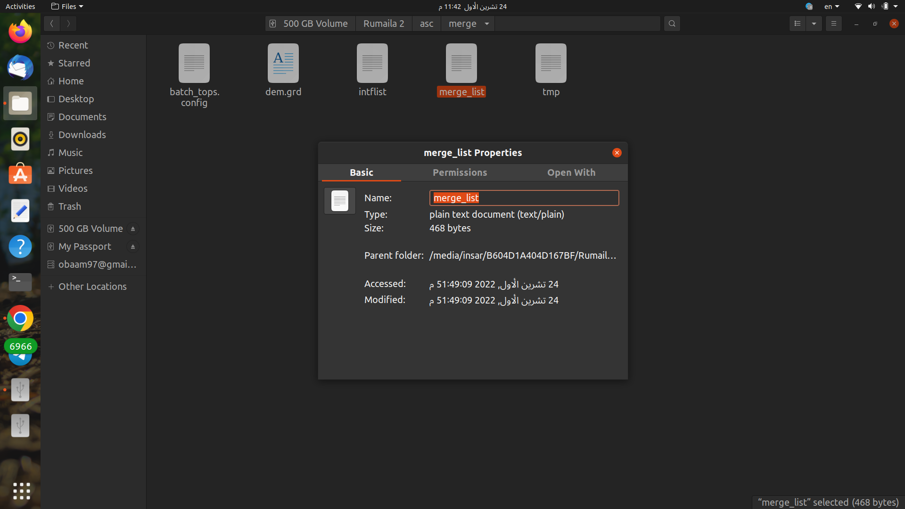Open the view options dropdown arrow
This screenshot has height=509, width=905.
(814, 23)
